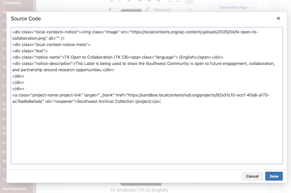Open Collections in the sidebar

12,3
